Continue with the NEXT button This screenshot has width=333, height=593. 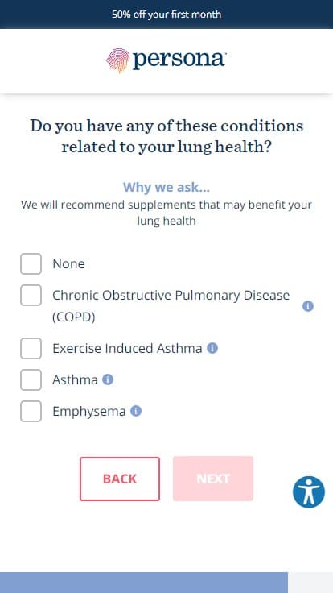point(213,479)
